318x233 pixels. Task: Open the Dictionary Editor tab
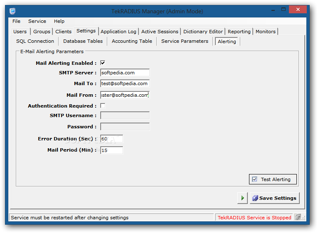(x=203, y=32)
